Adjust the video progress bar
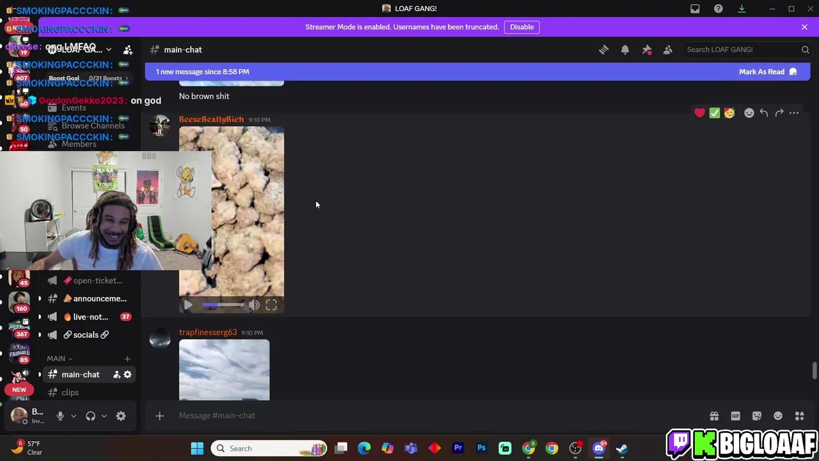Image resolution: width=819 pixels, height=461 pixels. point(223,305)
